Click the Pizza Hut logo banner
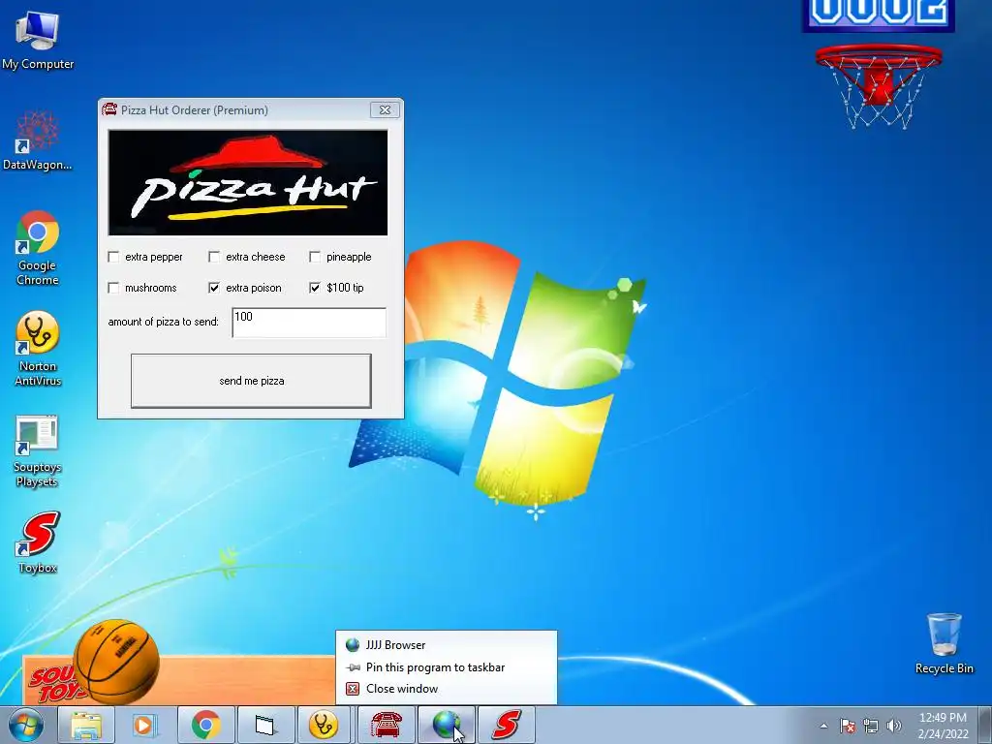This screenshot has width=992, height=744. [248, 183]
